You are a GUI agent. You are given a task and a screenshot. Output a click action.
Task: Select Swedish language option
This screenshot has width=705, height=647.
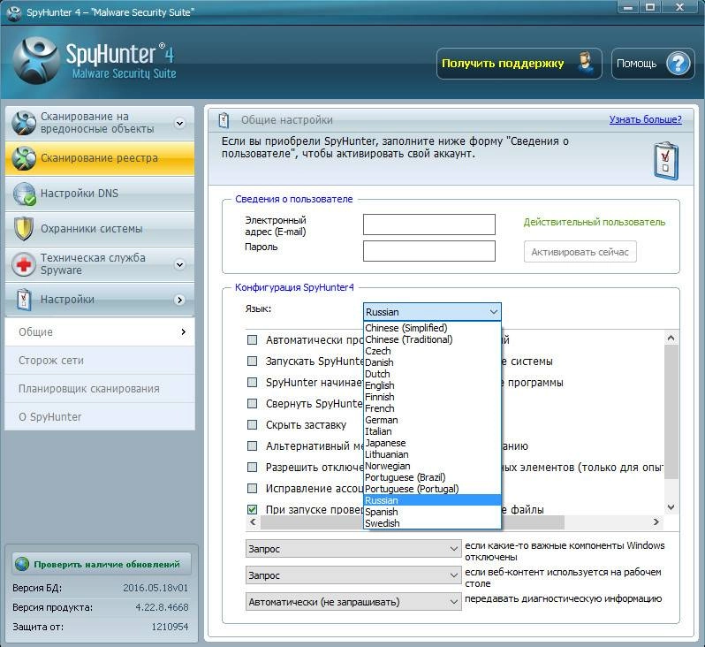coord(432,523)
